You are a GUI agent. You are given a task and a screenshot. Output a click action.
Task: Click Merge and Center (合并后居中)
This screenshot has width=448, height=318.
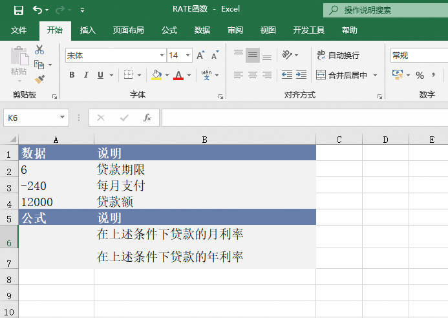341,75
